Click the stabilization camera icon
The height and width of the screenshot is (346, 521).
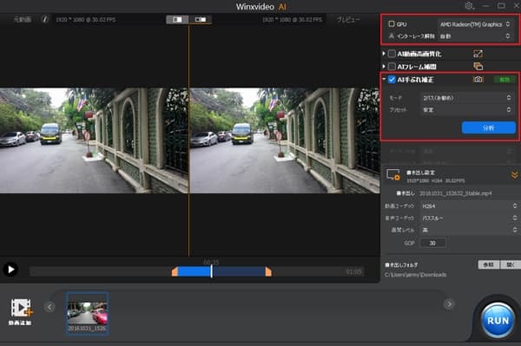(478, 79)
